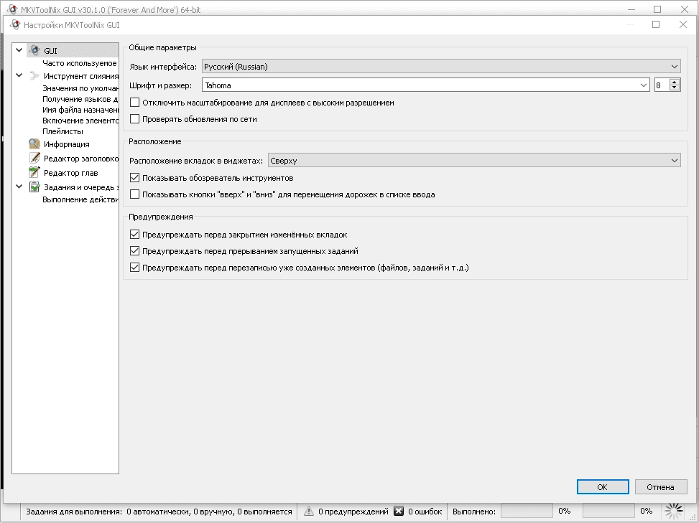
Task: Click the warnings triangle icon in status bar
Action: tap(308, 511)
